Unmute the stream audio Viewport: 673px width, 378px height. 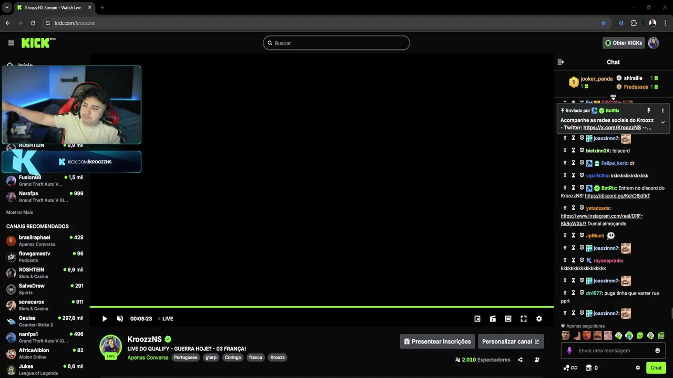pyautogui.click(x=120, y=319)
